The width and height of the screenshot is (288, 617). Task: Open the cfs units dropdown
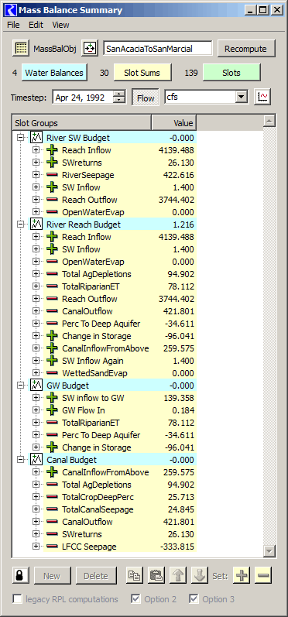coord(207,97)
